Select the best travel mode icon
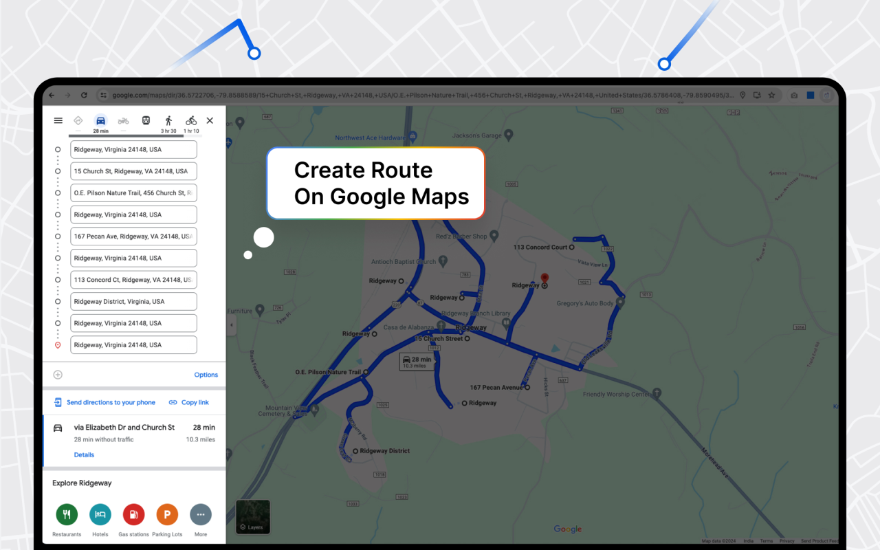 click(78, 120)
